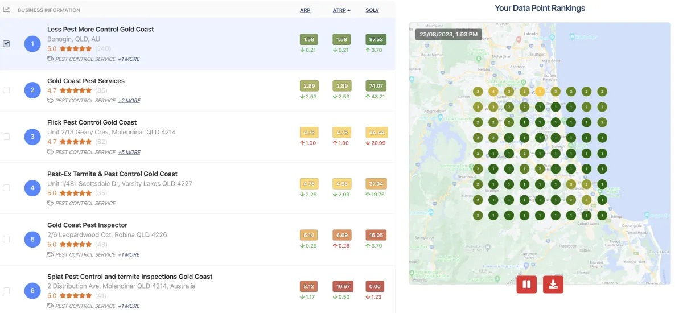The height and width of the screenshot is (313, 683).
Task: Click the star rating of Less Pest More Control
Action: tap(76, 49)
